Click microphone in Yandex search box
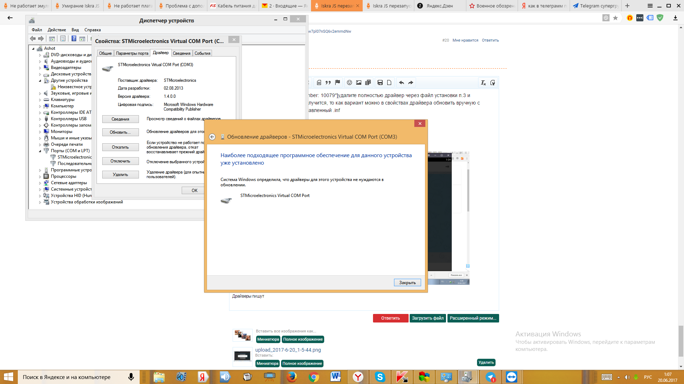This screenshot has height=384, width=684. click(131, 377)
